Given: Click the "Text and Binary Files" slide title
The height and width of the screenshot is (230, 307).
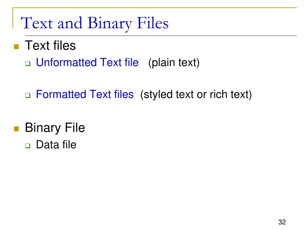Looking at the screenshot, I should (94, 23).
